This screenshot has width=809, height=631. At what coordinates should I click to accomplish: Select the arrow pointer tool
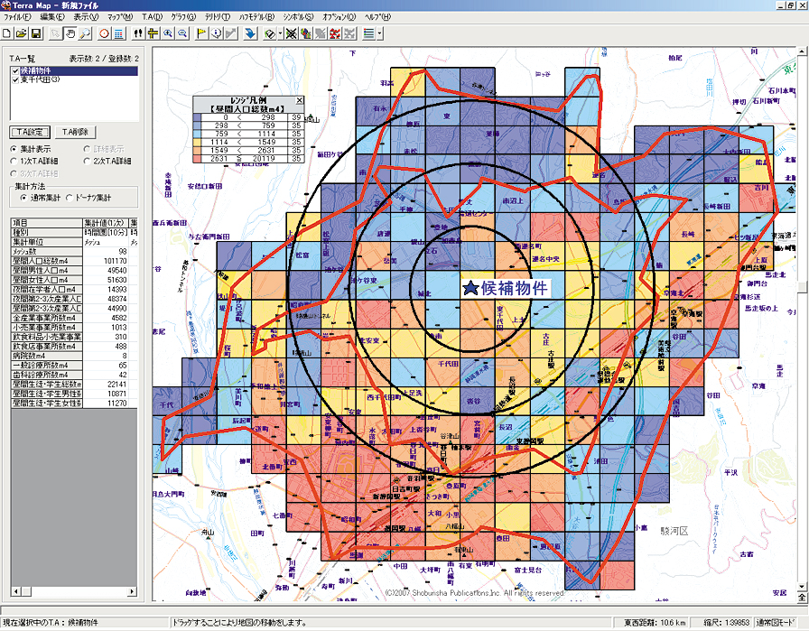tap(55, 34)
